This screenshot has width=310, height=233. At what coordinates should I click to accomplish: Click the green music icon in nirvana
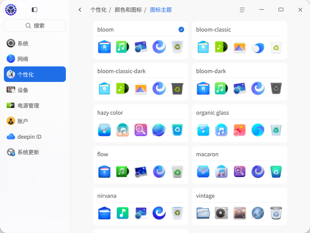(122, 213)
